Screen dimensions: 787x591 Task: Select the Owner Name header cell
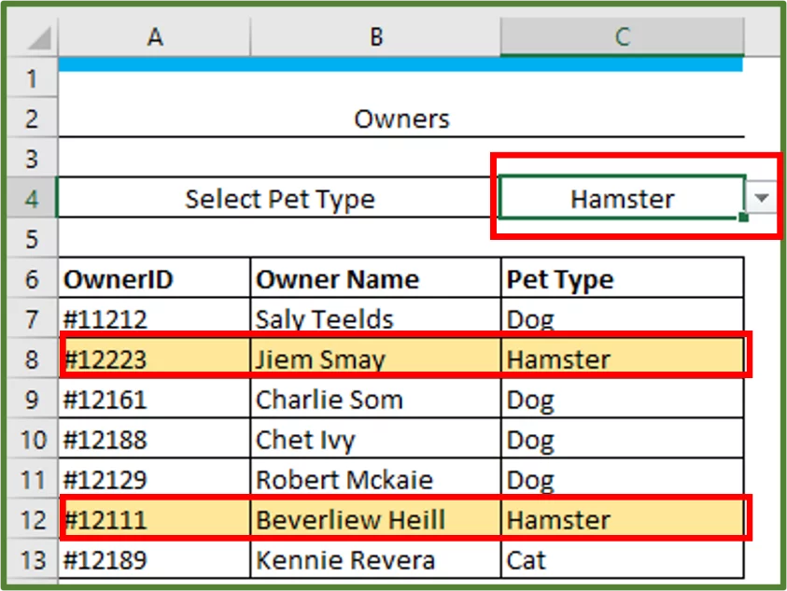375,278
